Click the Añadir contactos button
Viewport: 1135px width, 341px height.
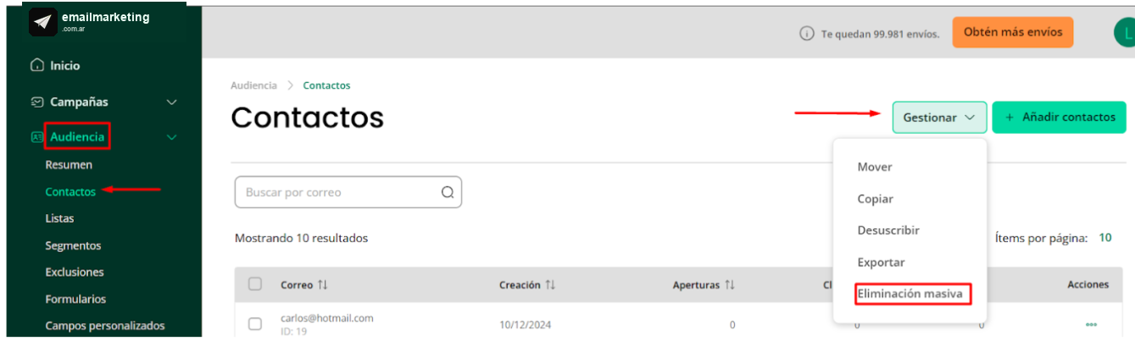tap(1060, 118)
